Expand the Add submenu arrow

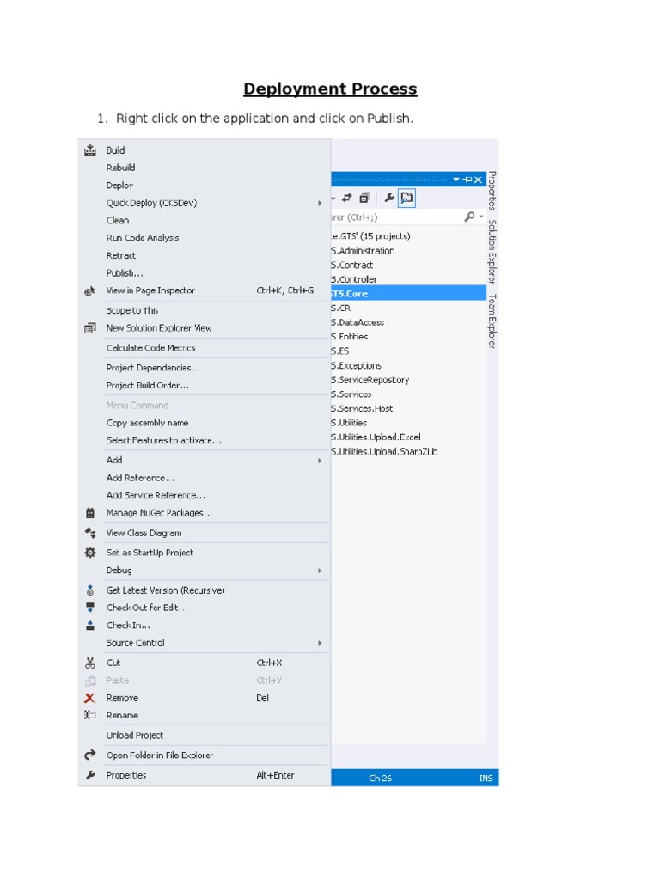click(320, 461)
